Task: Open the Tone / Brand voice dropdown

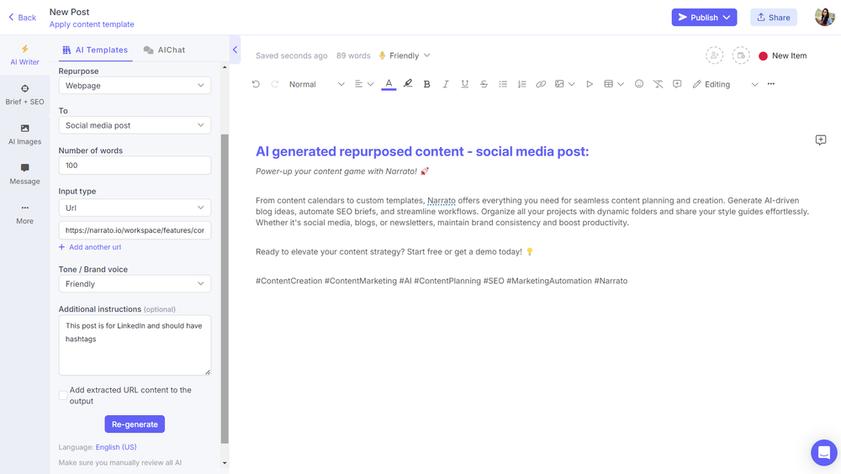Action: click(135, 284)
